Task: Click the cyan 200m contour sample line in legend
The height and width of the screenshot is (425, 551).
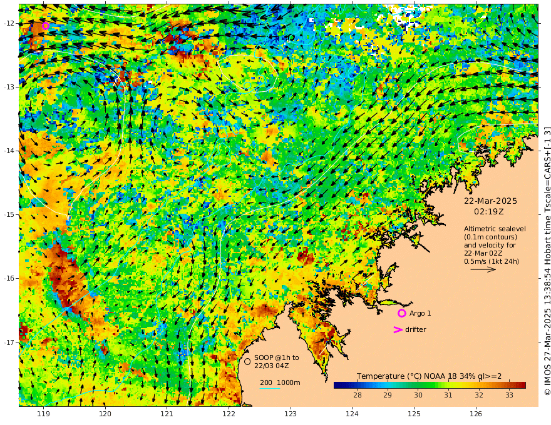Action: [270, 388]
